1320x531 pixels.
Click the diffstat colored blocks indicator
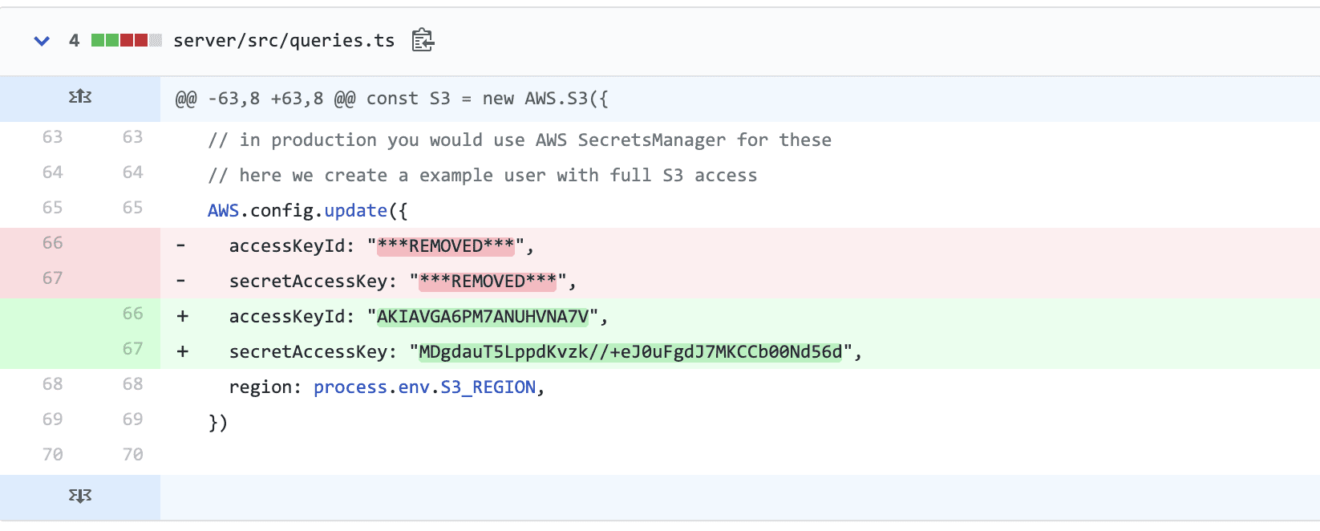(126, 40)
